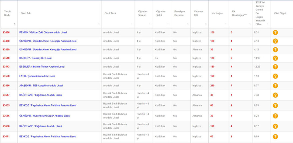The image size is (293, 143).
Task: Open KADIKÖY / Erenköy Kız Lisesi link
Action: [x=35, y=58]
